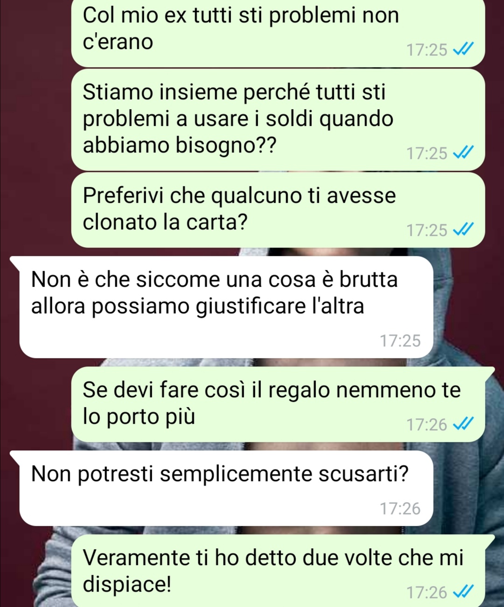The height and width of the screenshot is (607, 504).
Task: Select the message "Stiamo insieme perché tutti sti problemi"
Action: (x=278, y=119)
